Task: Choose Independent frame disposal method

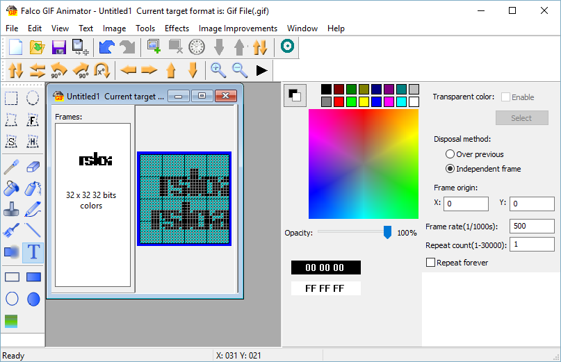Action: 450,168
